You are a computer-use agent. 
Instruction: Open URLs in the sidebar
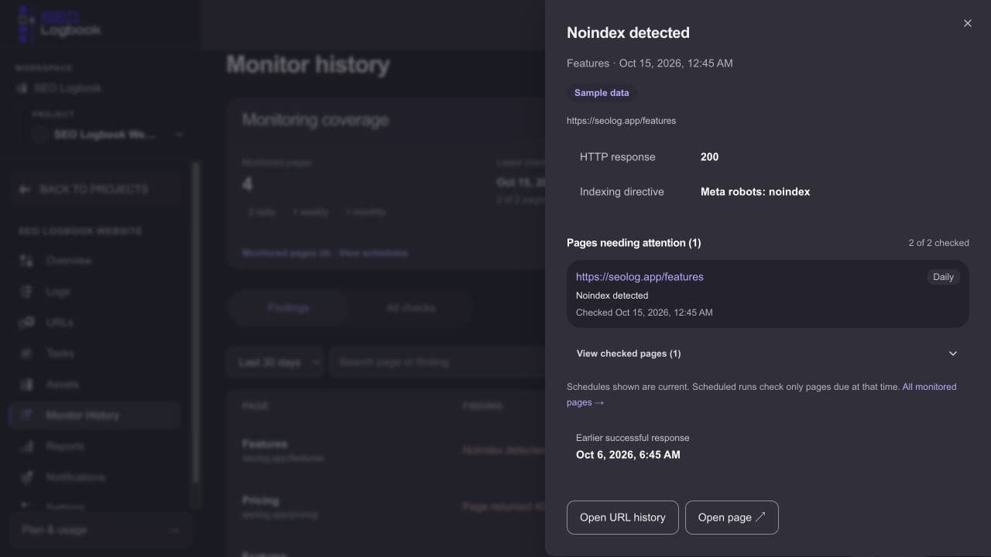click(x=94, y=323)
